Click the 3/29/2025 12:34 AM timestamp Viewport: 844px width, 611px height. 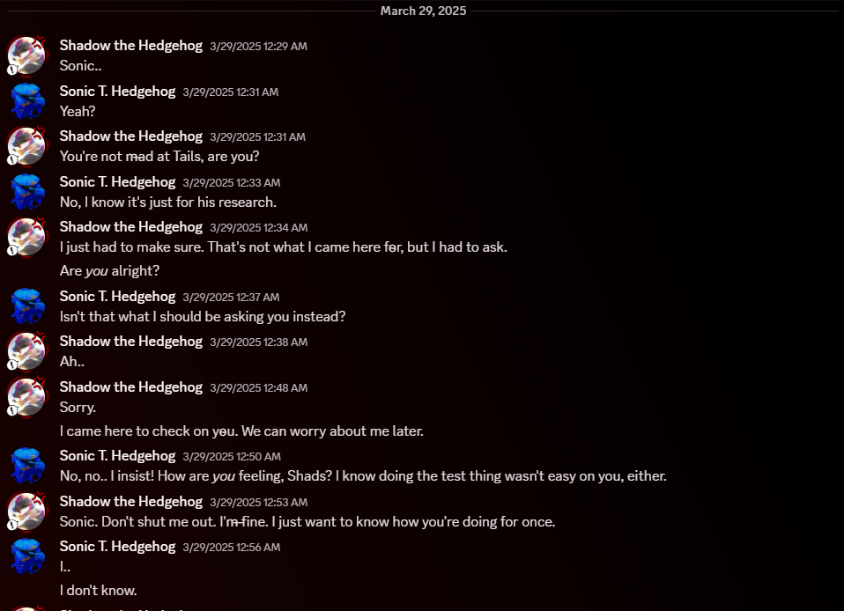tap(258, 228)
